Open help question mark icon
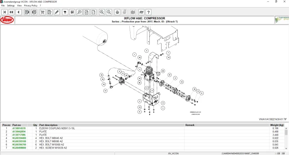The width and height of the screenshot is (289, 155). 148,12
